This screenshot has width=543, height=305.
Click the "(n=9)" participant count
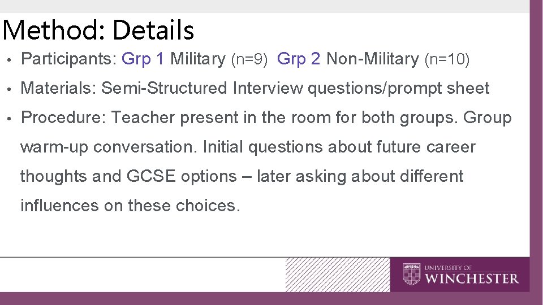pyautogui.click(x=249, y=59)
